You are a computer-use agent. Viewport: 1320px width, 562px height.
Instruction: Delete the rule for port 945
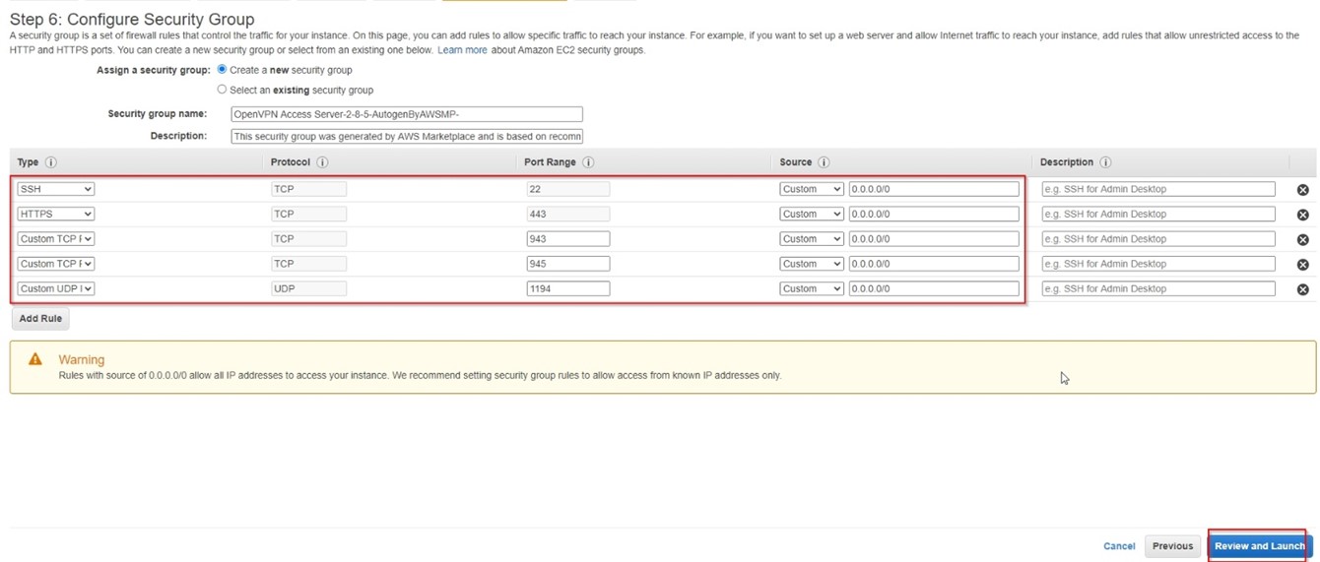pos(1302,265)
